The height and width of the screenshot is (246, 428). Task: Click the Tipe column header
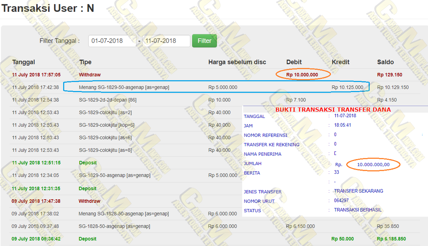click(x=85, y=62)
